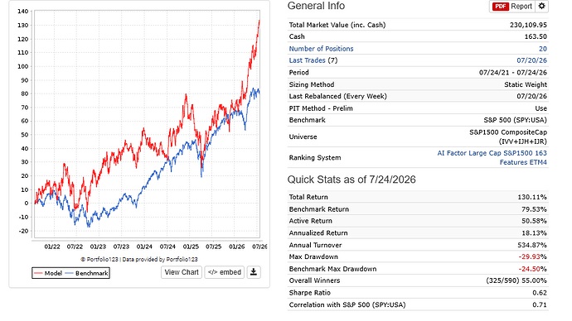Download the chart via download icon

click(x=254, y=272)
